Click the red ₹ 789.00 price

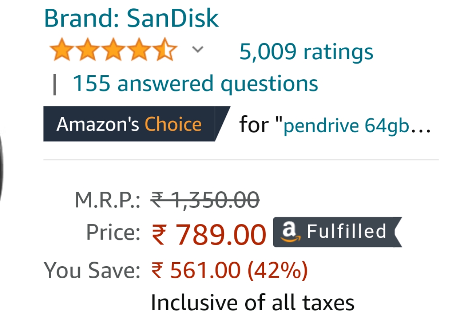(x=209, y=234)
